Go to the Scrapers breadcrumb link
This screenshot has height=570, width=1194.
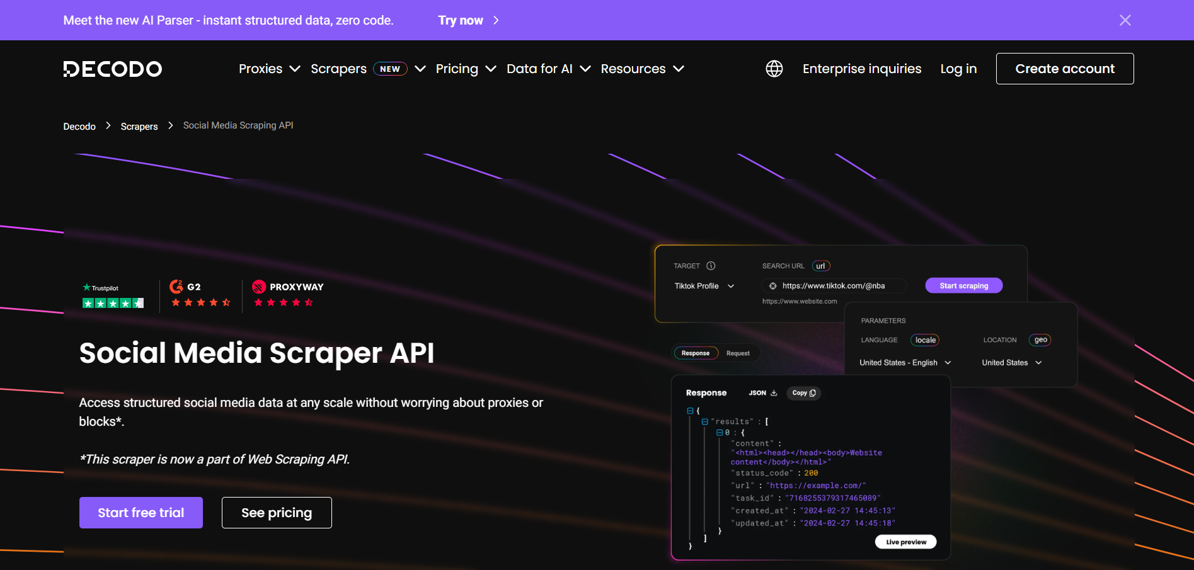click(139, 126)
